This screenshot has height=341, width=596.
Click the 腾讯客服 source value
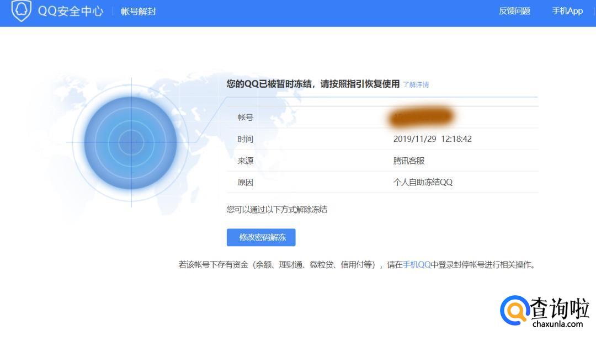409,161
